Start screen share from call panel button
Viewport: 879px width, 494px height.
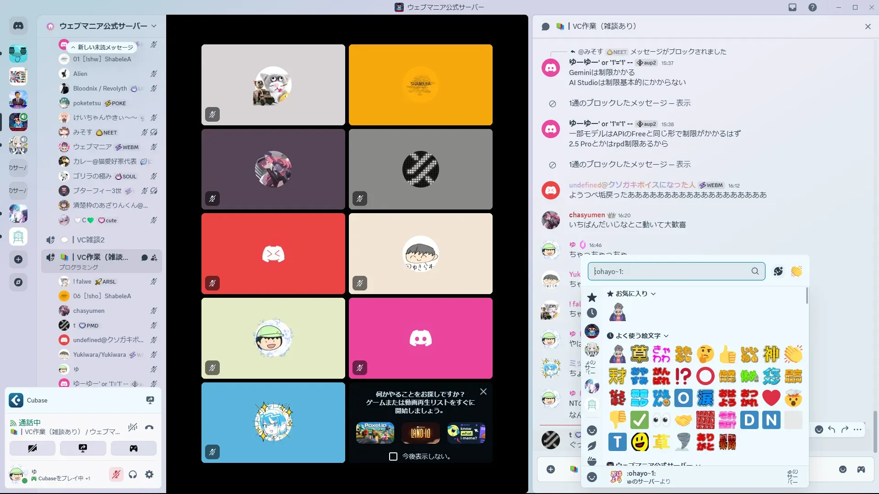point(83,448)
